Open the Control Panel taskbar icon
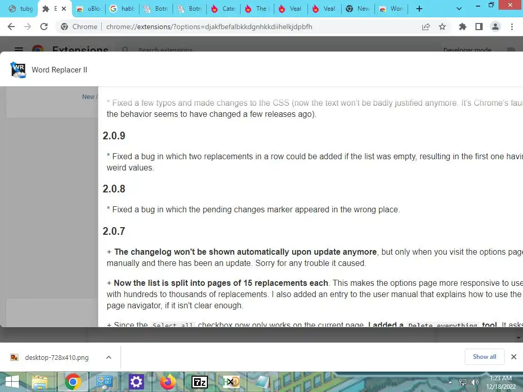The width and height of the screenshot is (523, 392). 104,382
